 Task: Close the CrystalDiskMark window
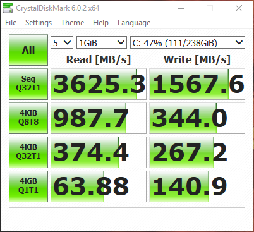239,8
